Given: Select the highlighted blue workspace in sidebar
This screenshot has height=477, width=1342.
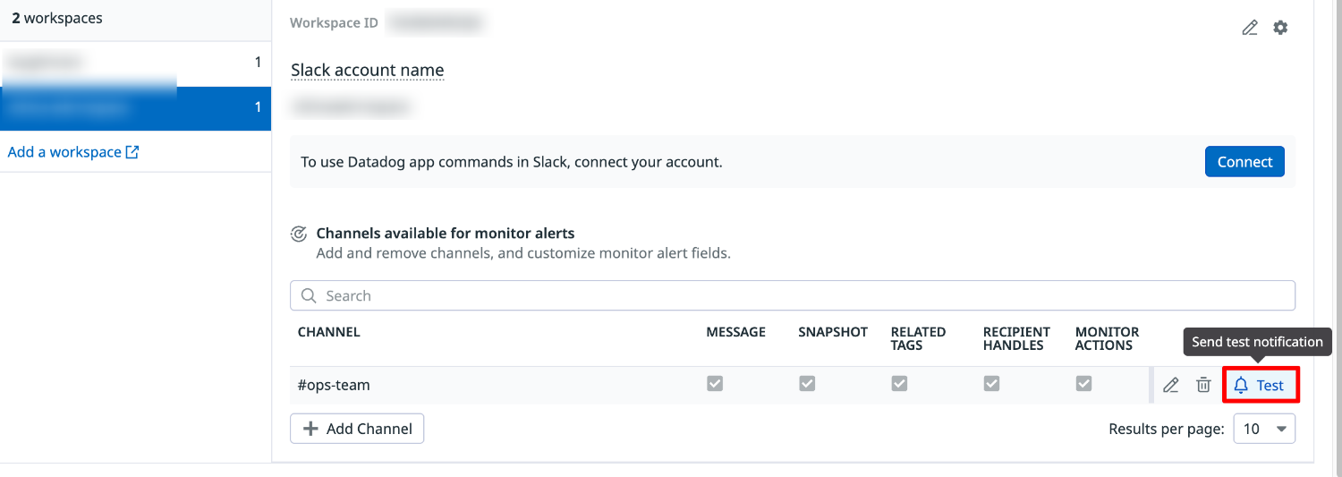Looking at the screenshot, I should (x=134, y=108).
